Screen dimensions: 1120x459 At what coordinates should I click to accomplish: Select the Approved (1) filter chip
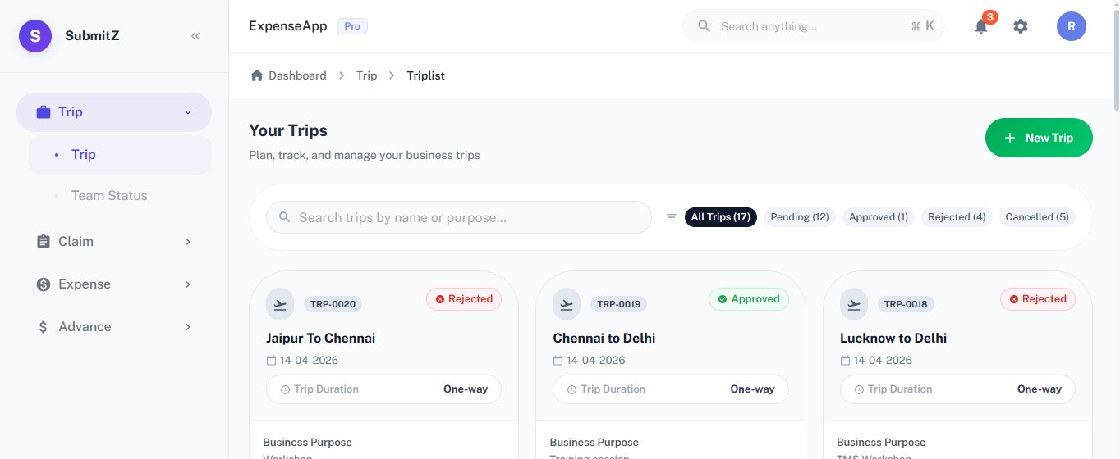(x=879, y=217)
